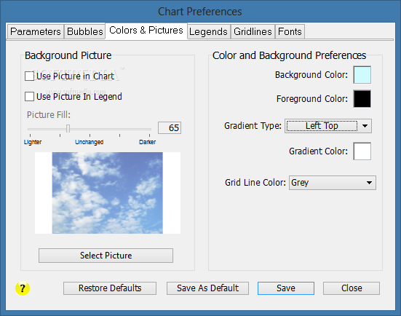
Task: Click the Save button
Action: (286, 288)
